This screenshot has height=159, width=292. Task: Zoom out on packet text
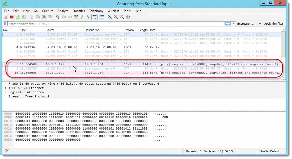point(116,17)
